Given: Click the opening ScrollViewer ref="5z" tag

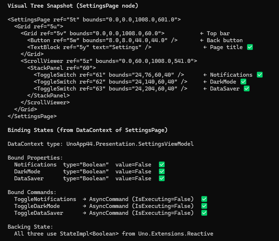Looking at the screenshot, I should tap(109, 61).
